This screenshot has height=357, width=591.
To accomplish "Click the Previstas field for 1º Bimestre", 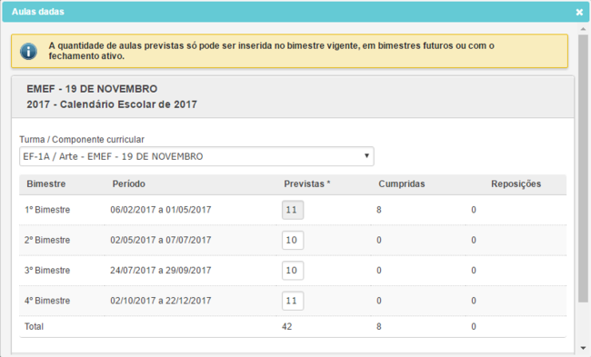I will click(293, 210).
